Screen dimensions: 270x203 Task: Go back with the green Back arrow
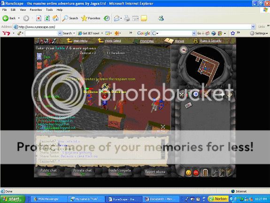click(x=9, y=18)
